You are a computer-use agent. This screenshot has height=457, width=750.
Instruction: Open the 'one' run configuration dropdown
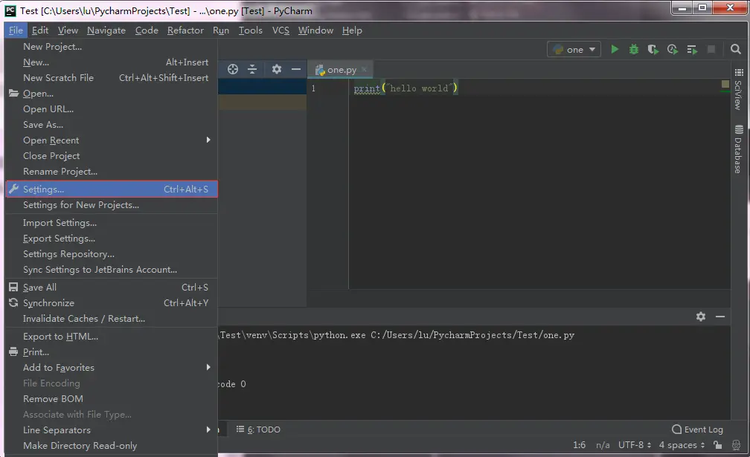click(x=574, y=49)
